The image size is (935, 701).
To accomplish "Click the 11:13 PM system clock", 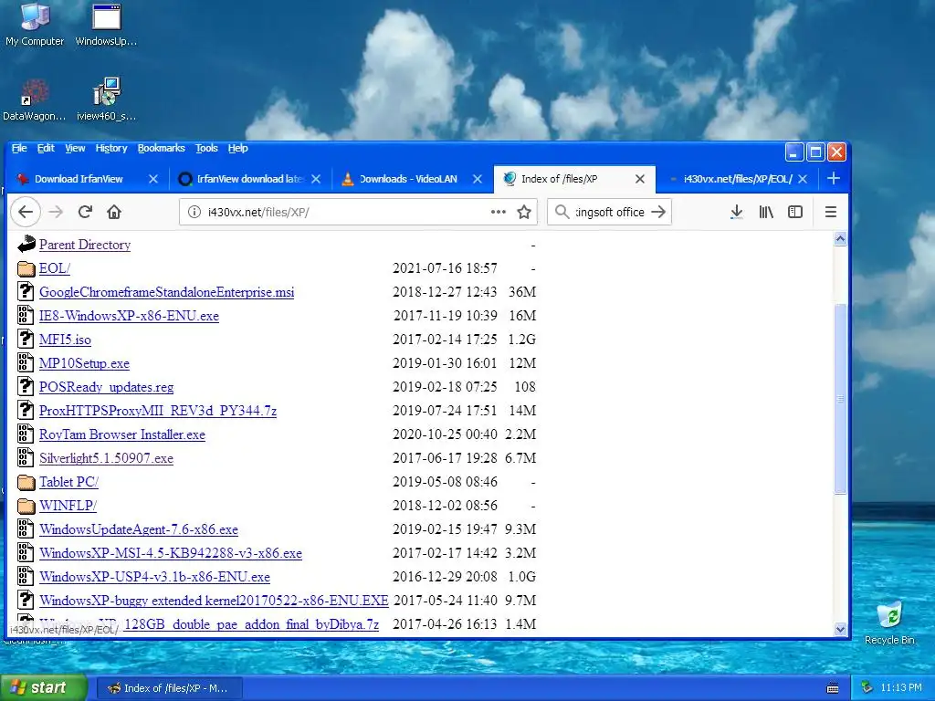I will [900, 687].
